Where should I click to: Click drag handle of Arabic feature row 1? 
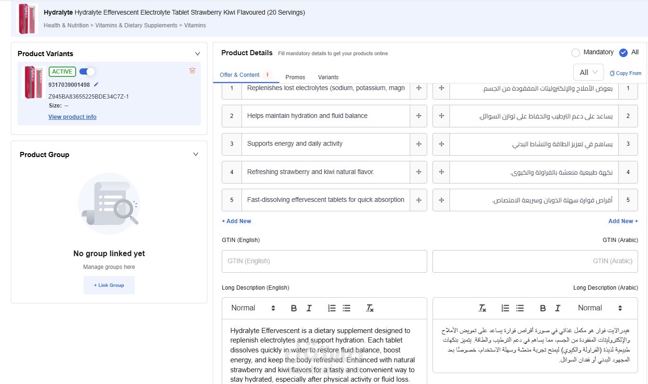coord(441,88)
